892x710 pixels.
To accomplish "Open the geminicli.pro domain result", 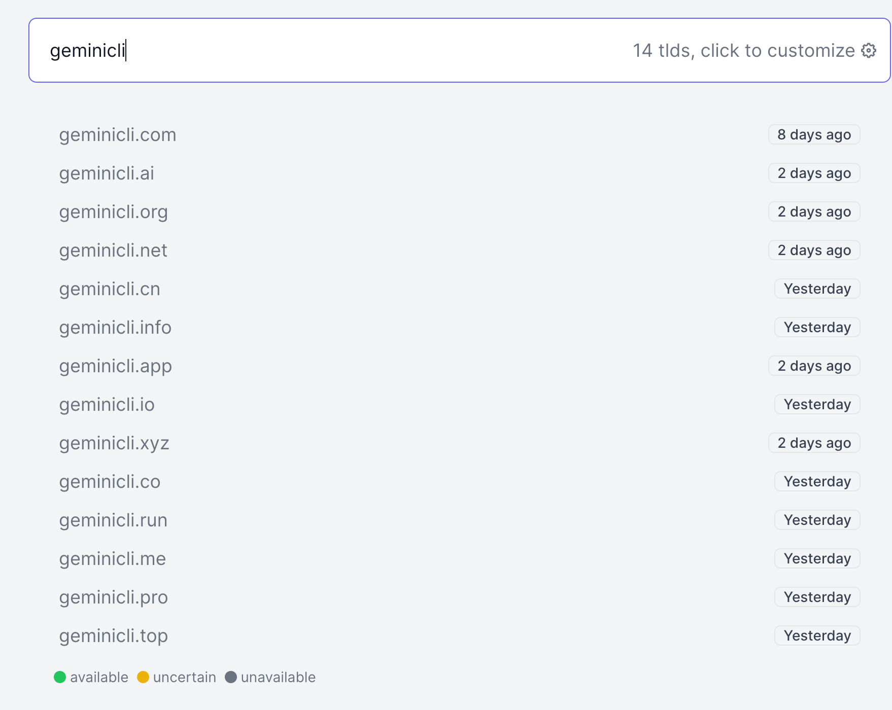I will [x=113, y=597].
